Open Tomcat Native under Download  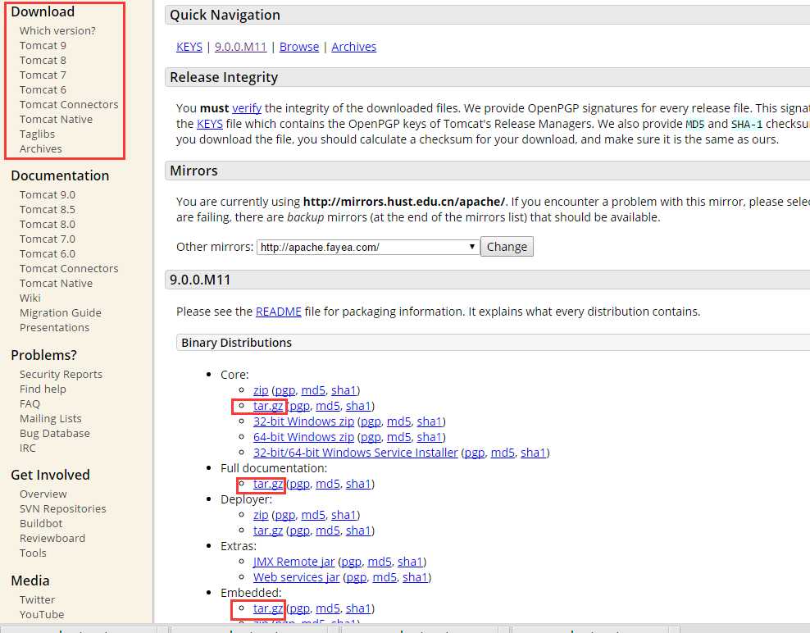57,119
